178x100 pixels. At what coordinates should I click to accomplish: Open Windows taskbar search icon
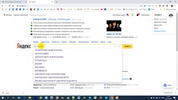tap(8, 97)
